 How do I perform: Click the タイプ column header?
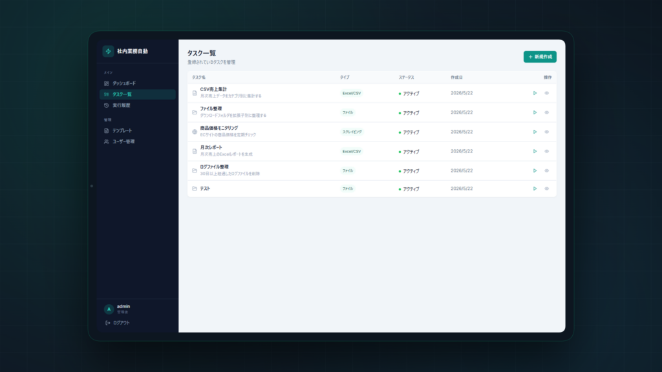[345, 77]
